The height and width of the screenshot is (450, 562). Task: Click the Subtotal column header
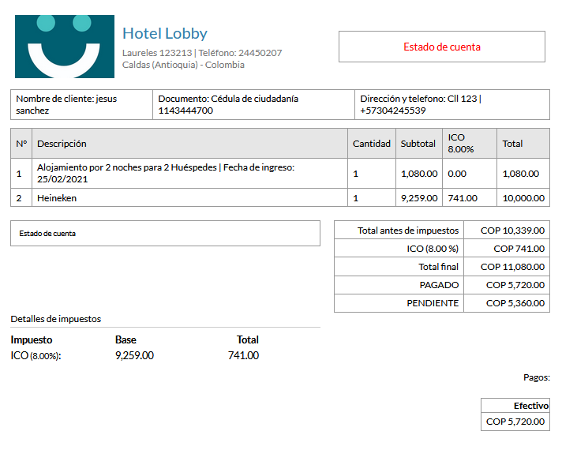[418, 144]
